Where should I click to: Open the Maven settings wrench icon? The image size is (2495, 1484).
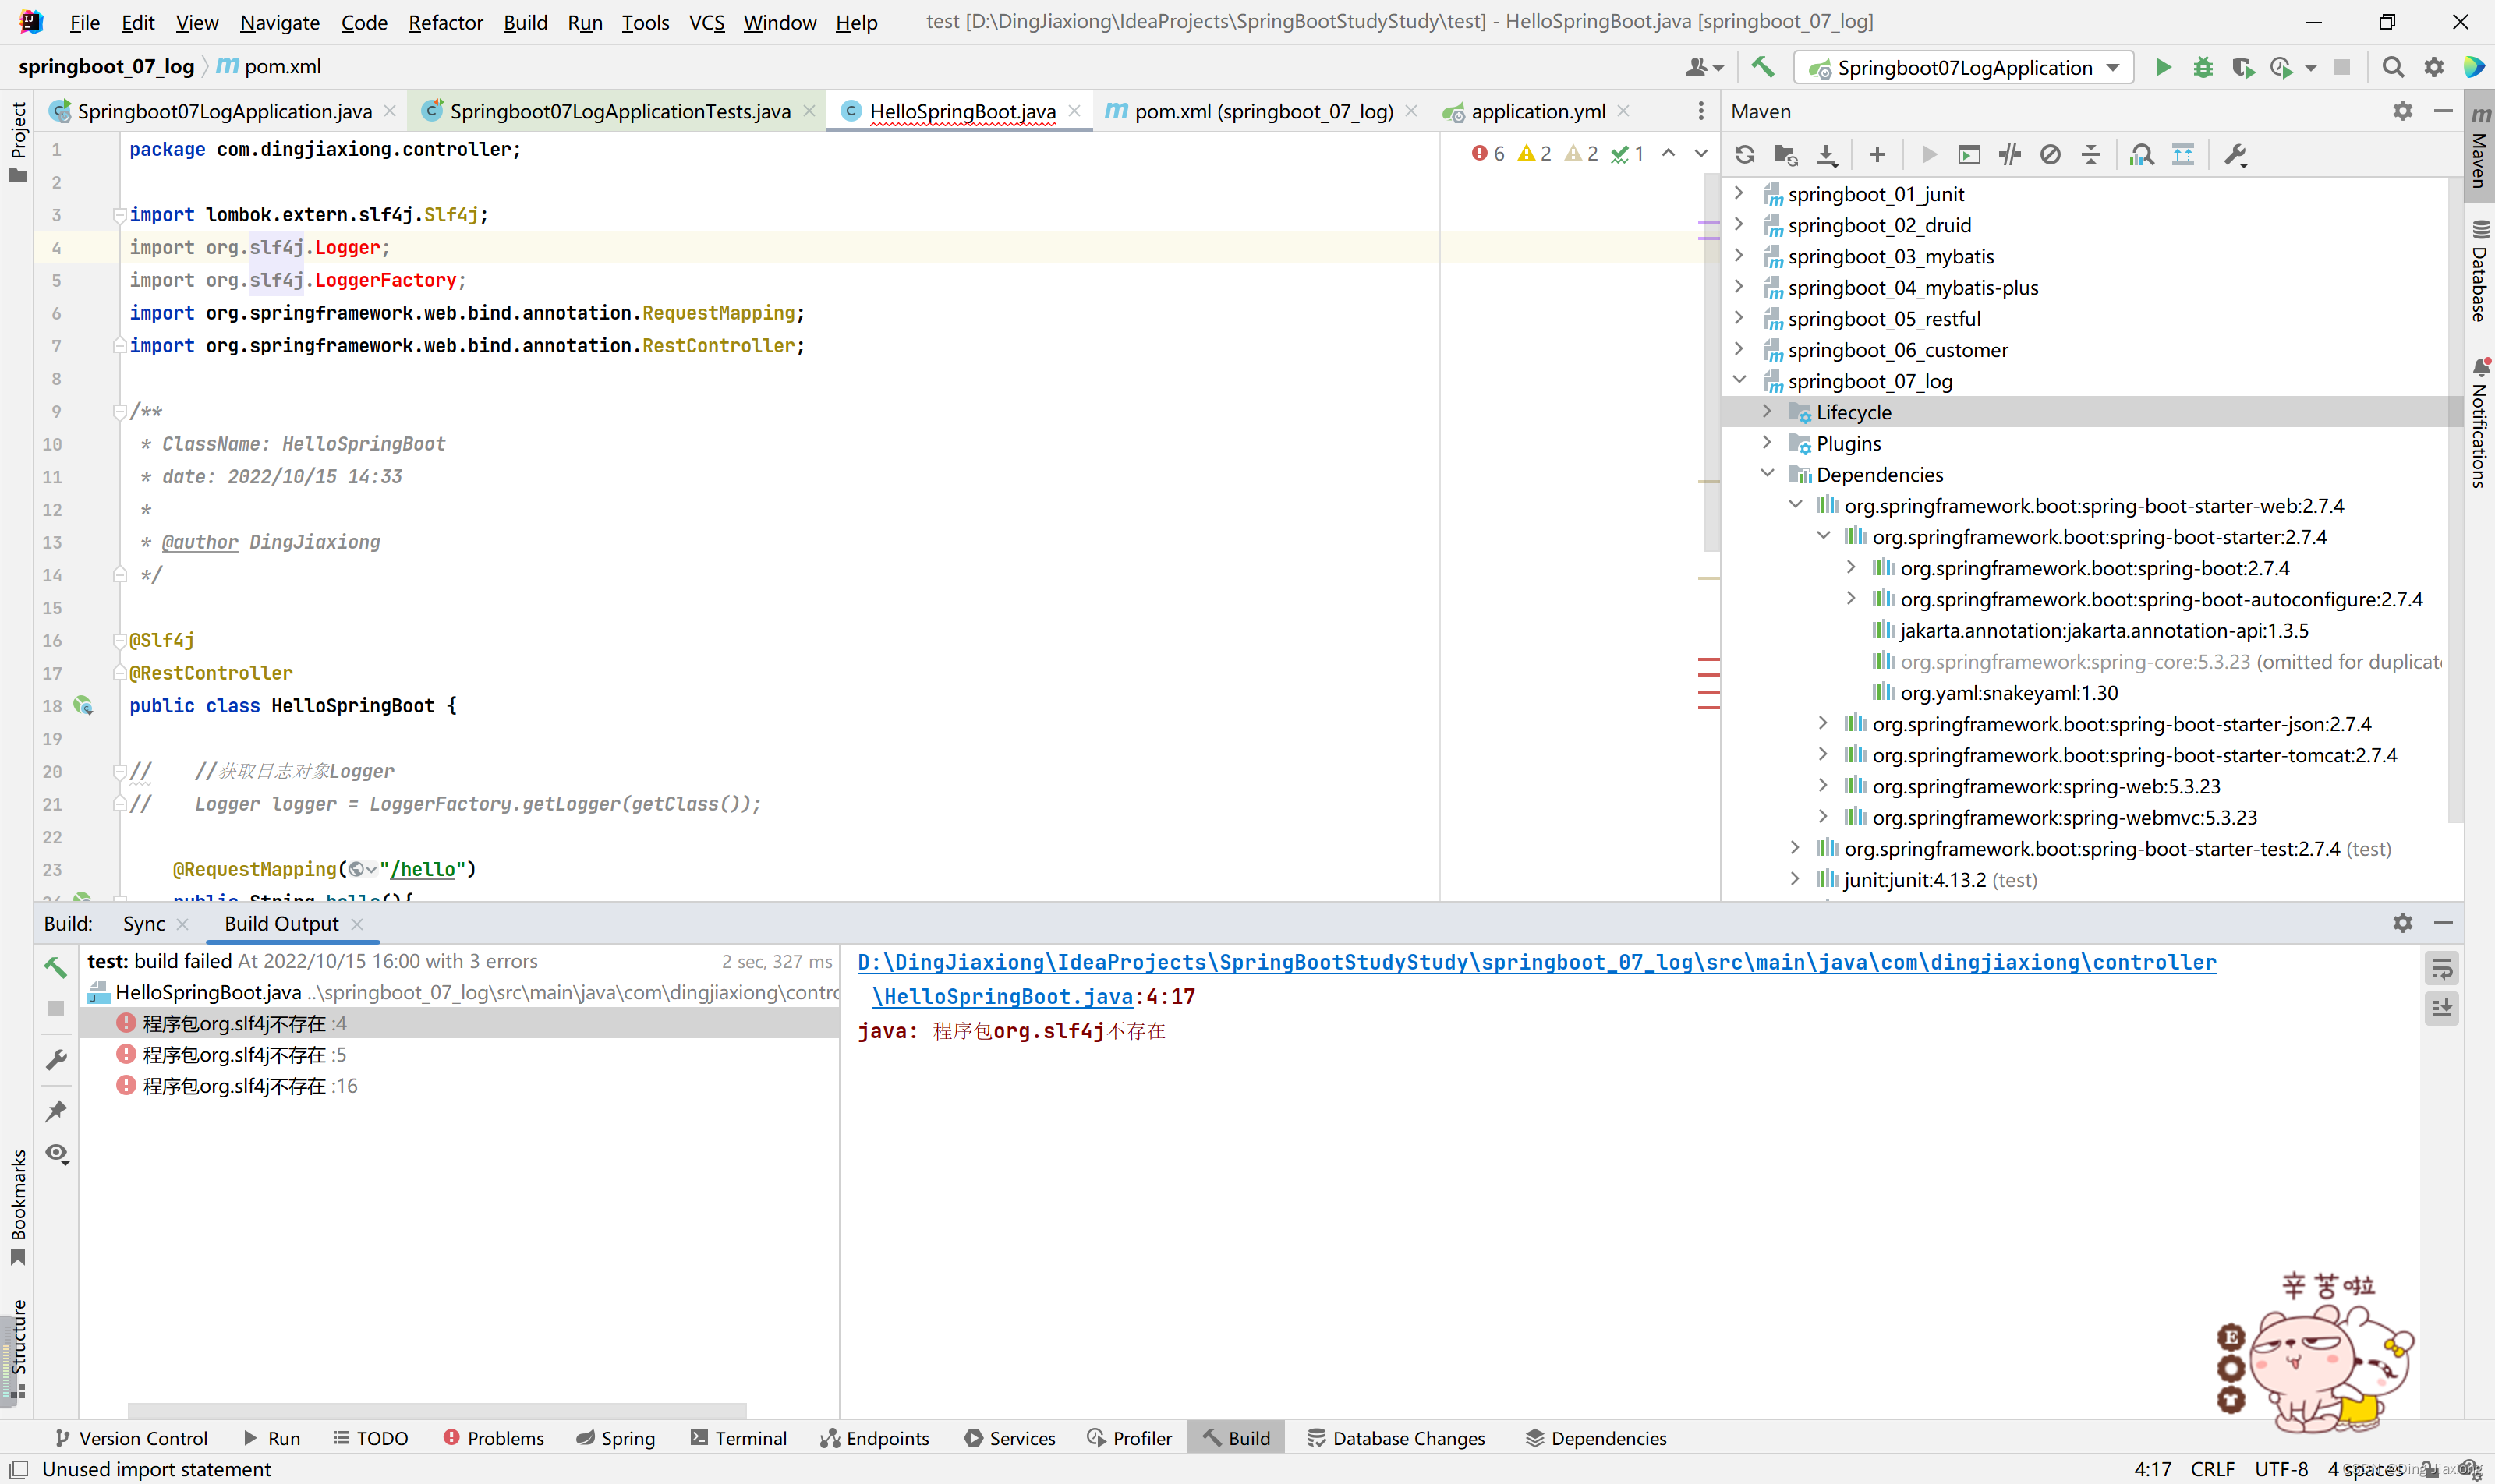(x=2235, y=155)
